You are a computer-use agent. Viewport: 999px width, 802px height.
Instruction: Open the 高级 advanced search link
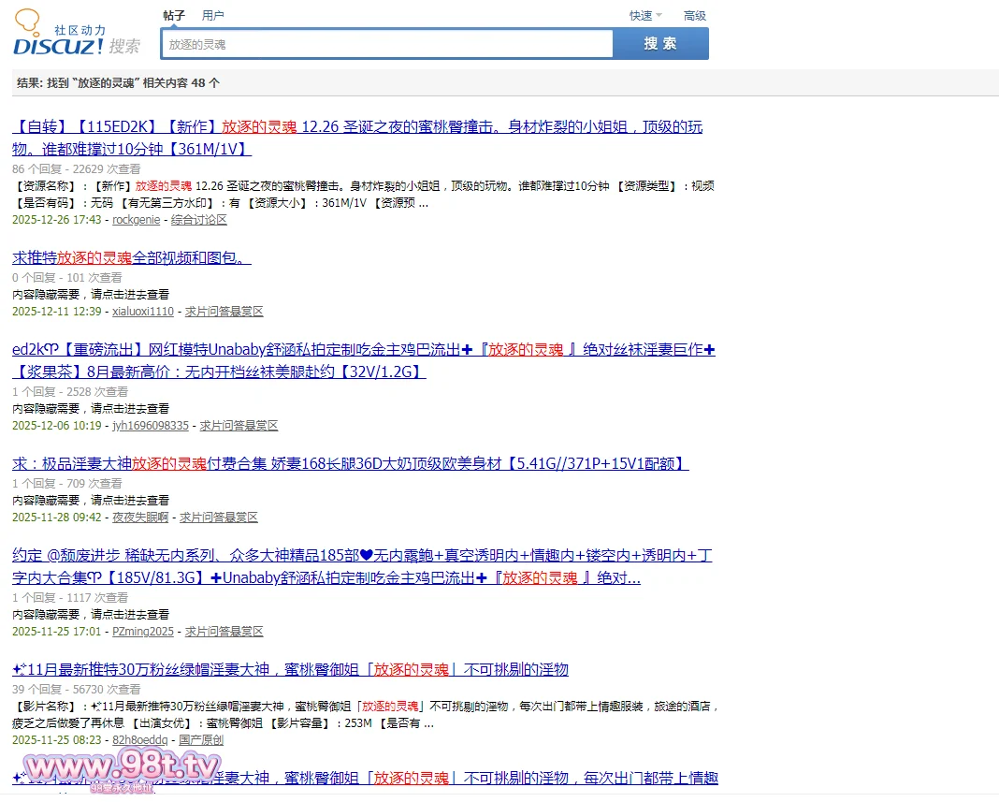tap(694, 15)
